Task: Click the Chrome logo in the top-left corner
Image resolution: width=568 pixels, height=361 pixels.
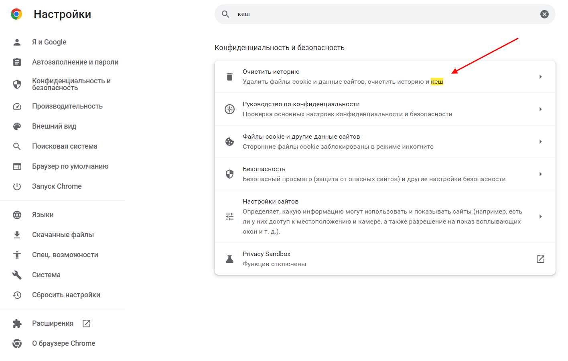Action: pyautogui.click(x=16, y=14)
